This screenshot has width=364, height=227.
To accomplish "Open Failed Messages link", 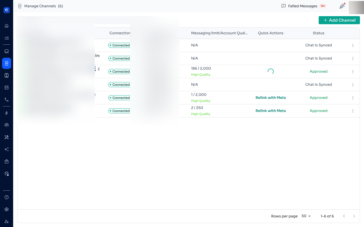I will [x=303, y=6].
